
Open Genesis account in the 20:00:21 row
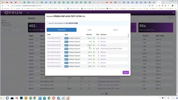pos(103,52)
